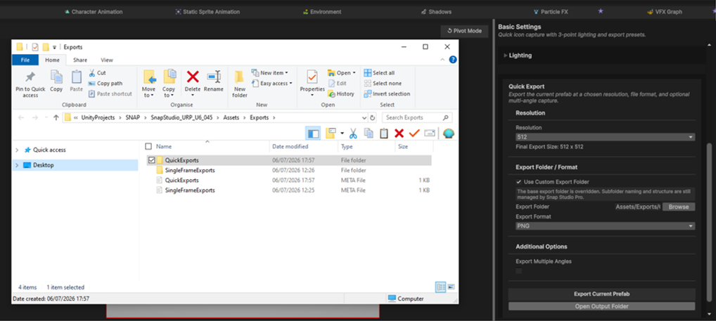This screenshot has width=716, height=321.
Task: Expand the Desktop tree node
Action: (x=18, y=165)
